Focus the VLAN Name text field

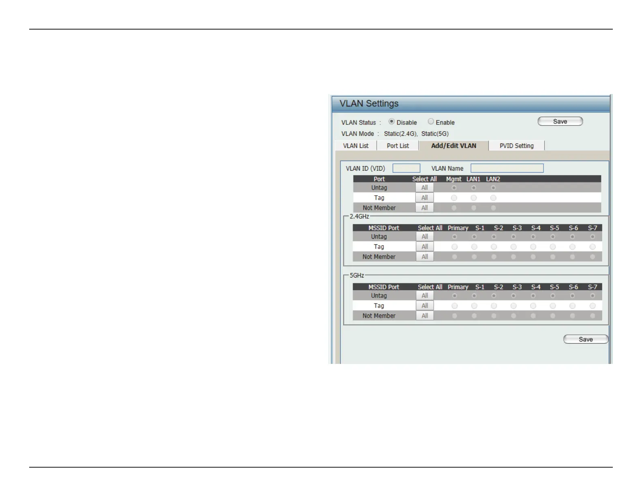click(x=507, y=168)
